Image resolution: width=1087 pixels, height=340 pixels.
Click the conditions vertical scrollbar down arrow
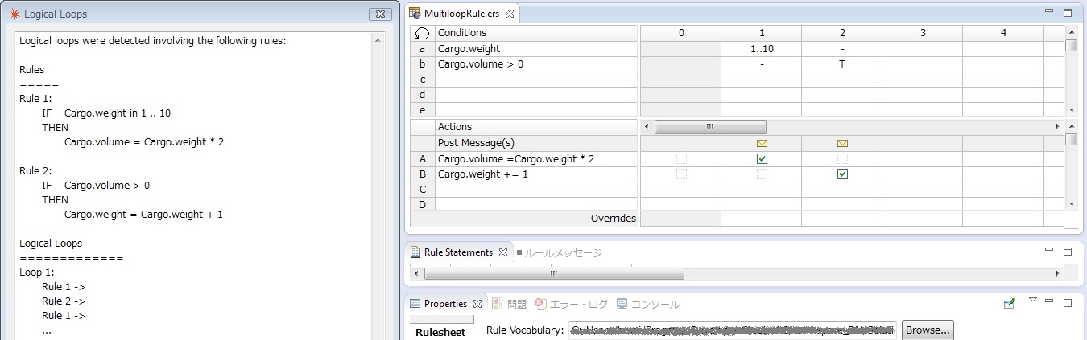pos(1071,110)
